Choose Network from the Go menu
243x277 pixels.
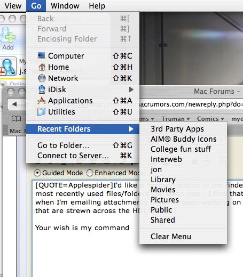point(83,78)
